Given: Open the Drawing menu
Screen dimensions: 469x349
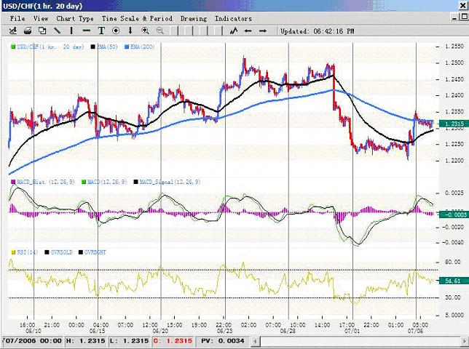Looking at the screenshot, I should (x=194, y=18).
